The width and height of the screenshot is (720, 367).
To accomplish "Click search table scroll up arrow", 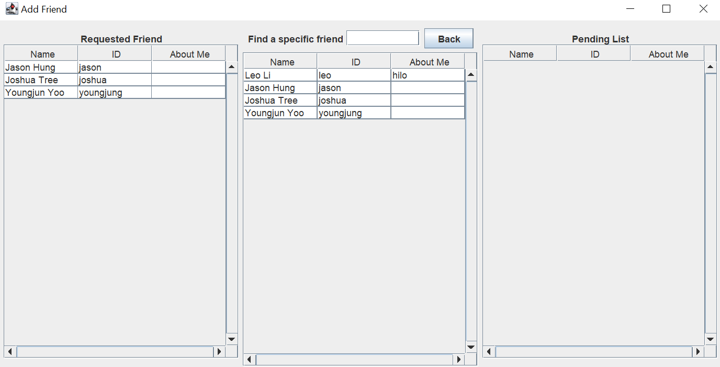I will [x=471, y=75].
